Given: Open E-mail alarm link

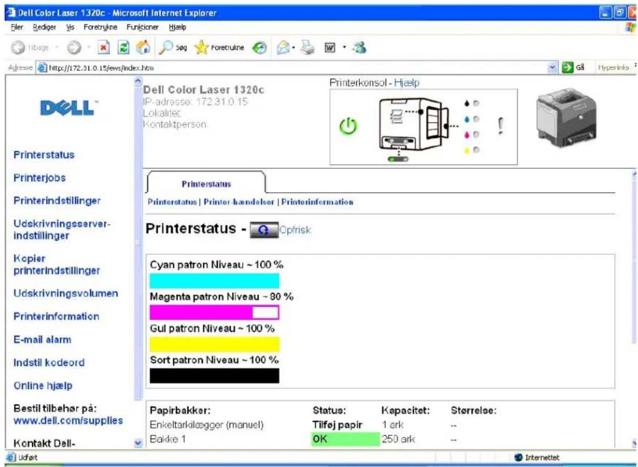Looking at the screenshot, I should pyautogui.click(x=42, y=340).
